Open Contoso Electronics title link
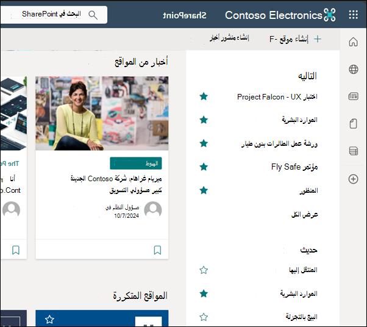This screenshot has width=367, height=327. (x=274, y=15)
